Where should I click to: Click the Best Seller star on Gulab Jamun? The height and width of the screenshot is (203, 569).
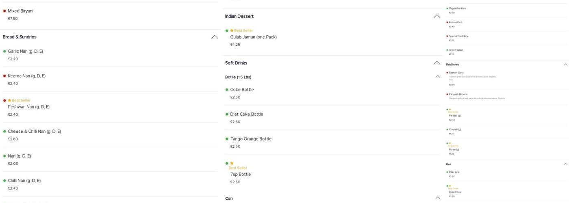(232, 30)
